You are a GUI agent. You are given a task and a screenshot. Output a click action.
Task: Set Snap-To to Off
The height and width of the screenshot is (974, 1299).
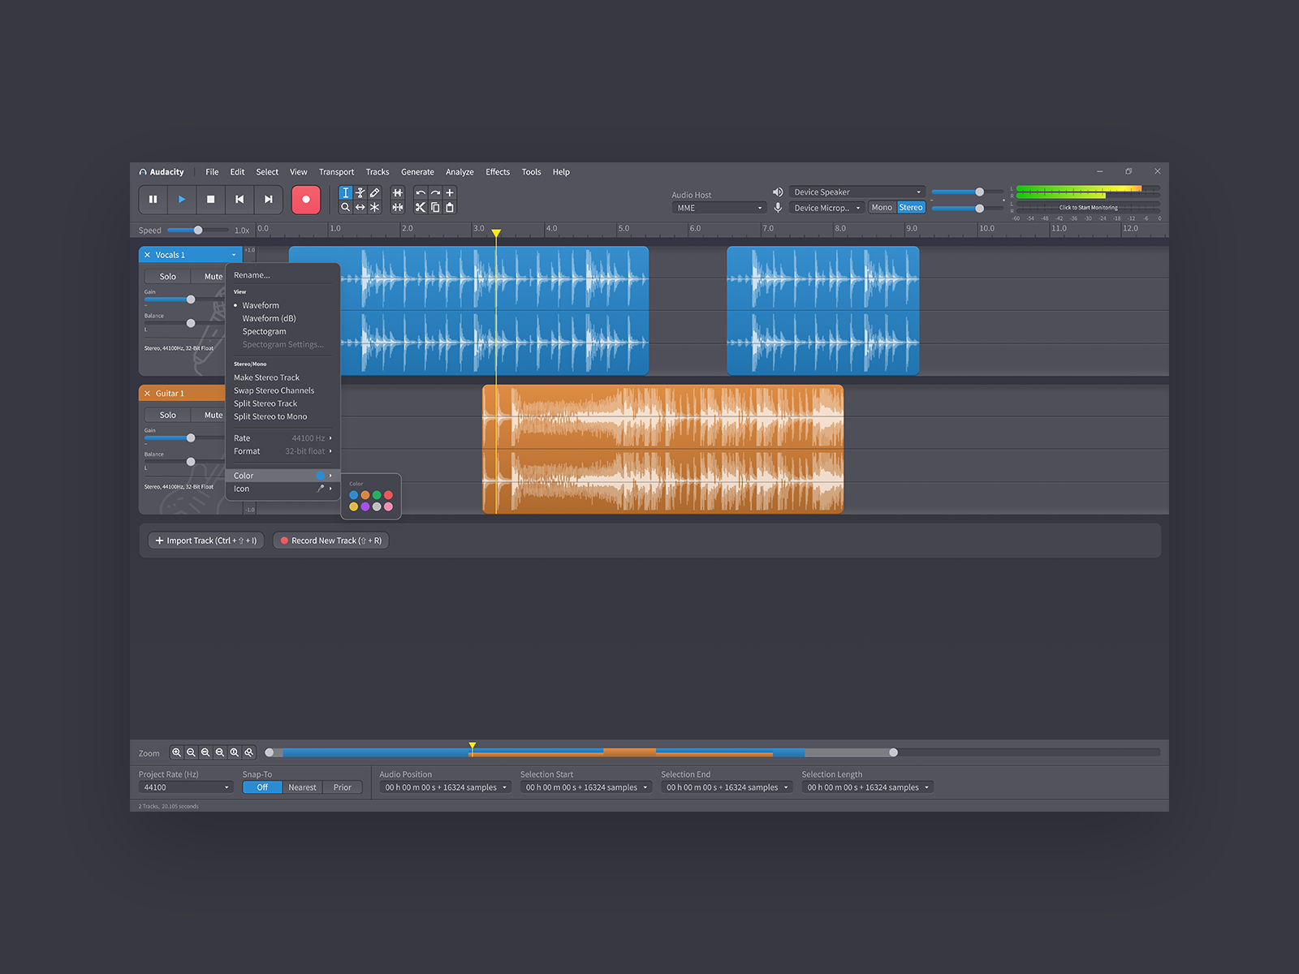[262, 787]
